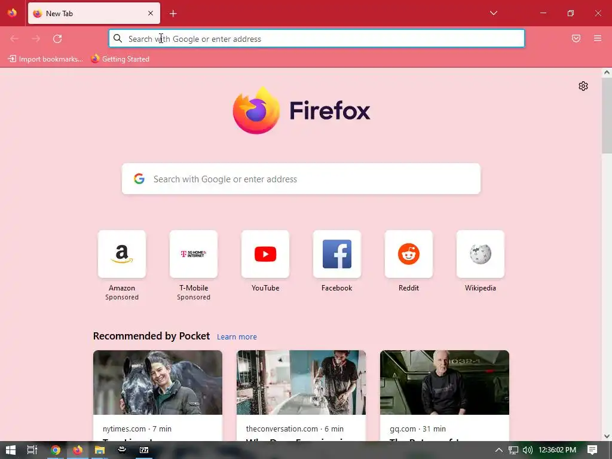Go forward with the forward arrow

coord(36,39)
